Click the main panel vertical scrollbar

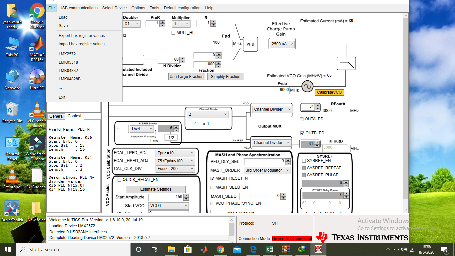pos(405,113)
